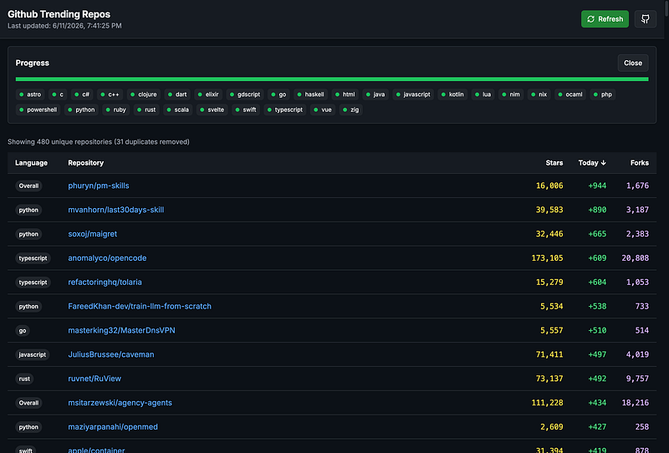This screenshot has width=669, height=453.
Task: Sort by the Stars column header
Action: click(554, 163)
